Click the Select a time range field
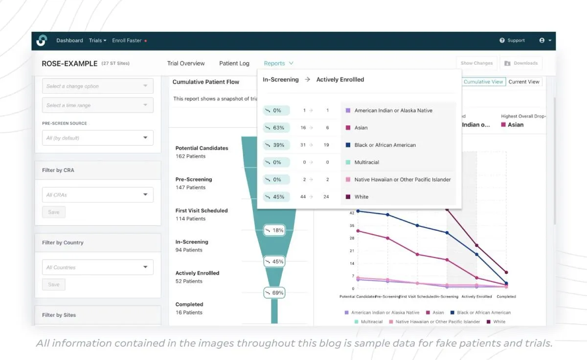The image size is (587, 360). coord(97,105)
